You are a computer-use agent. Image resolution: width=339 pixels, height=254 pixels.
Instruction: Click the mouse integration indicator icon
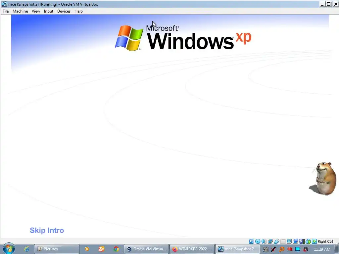click(308, 241)
